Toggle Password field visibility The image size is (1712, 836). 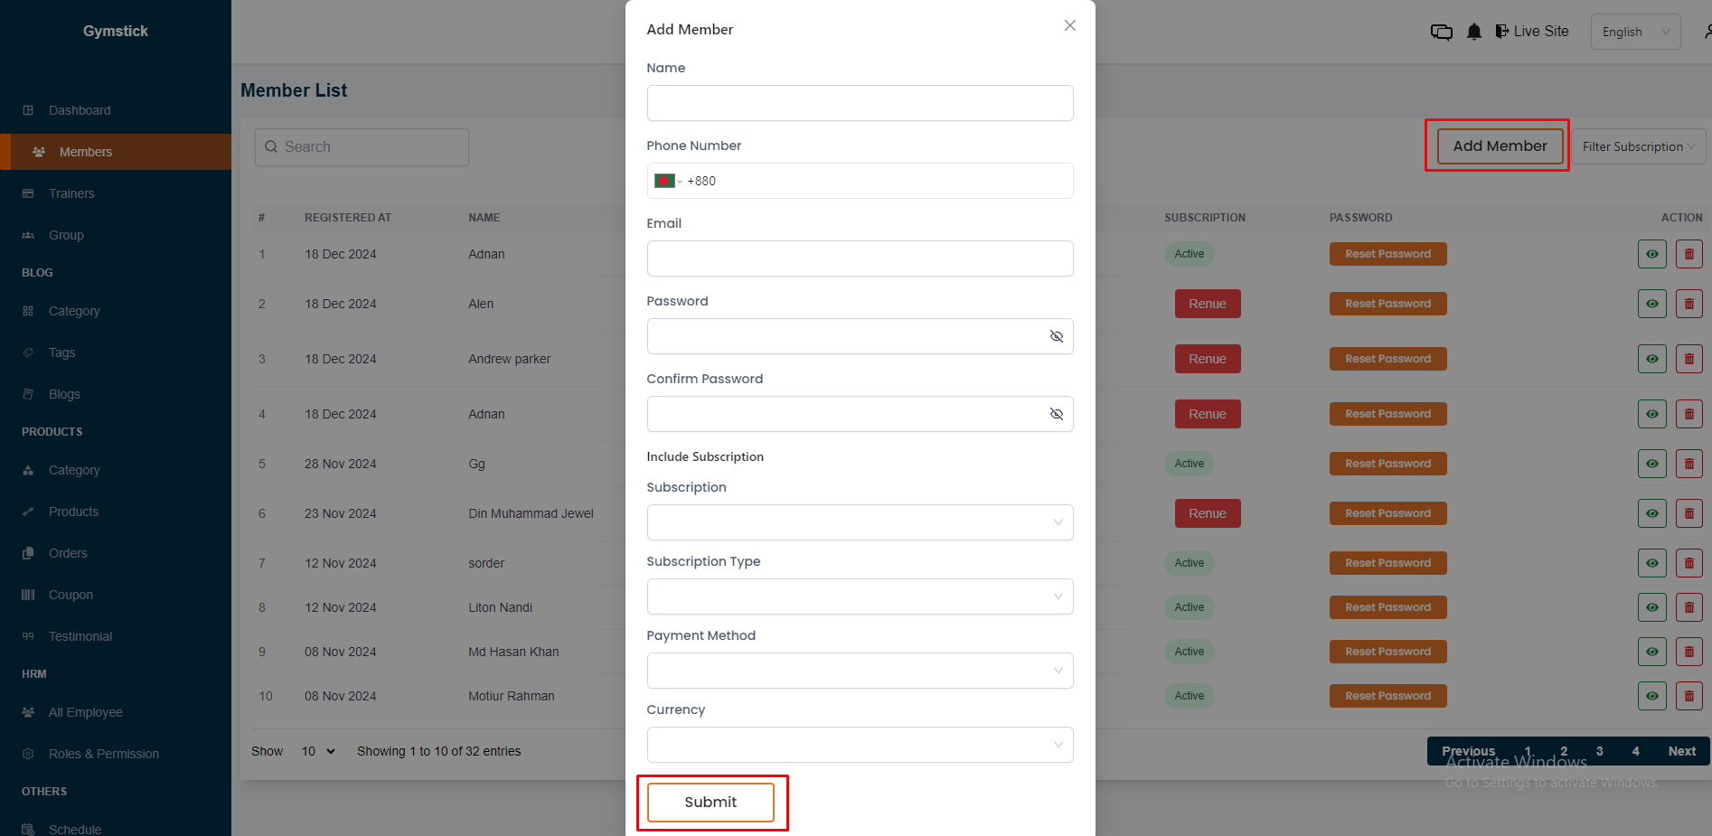[x=1056, y=336]
